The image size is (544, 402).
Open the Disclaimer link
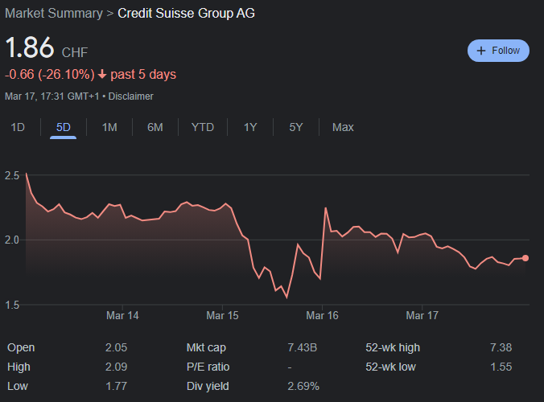(x=131, y=96)
